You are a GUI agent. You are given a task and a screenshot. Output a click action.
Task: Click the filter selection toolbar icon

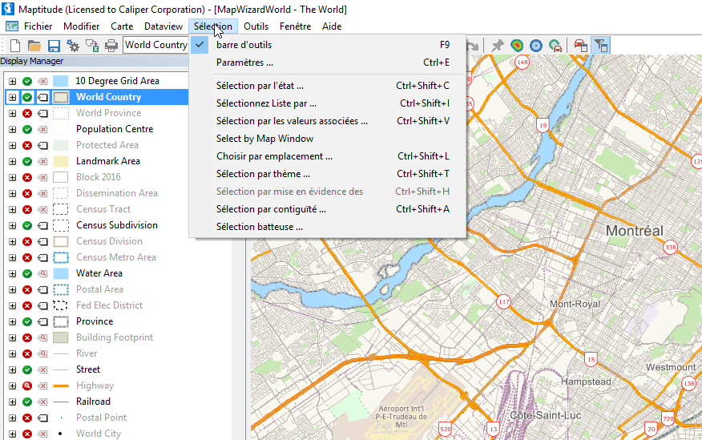600,46
